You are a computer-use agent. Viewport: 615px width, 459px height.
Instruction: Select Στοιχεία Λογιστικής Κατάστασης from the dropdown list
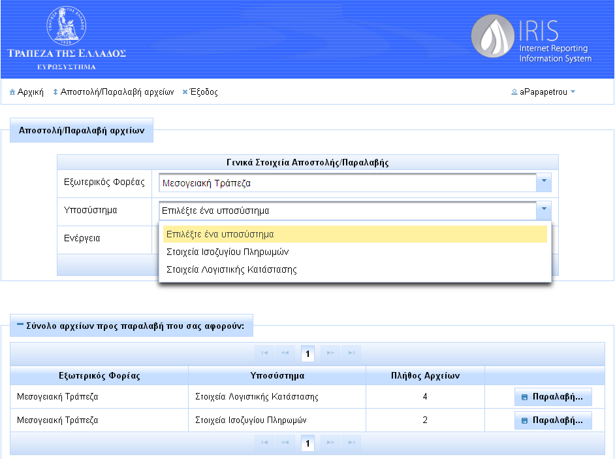tap(355, 269)
